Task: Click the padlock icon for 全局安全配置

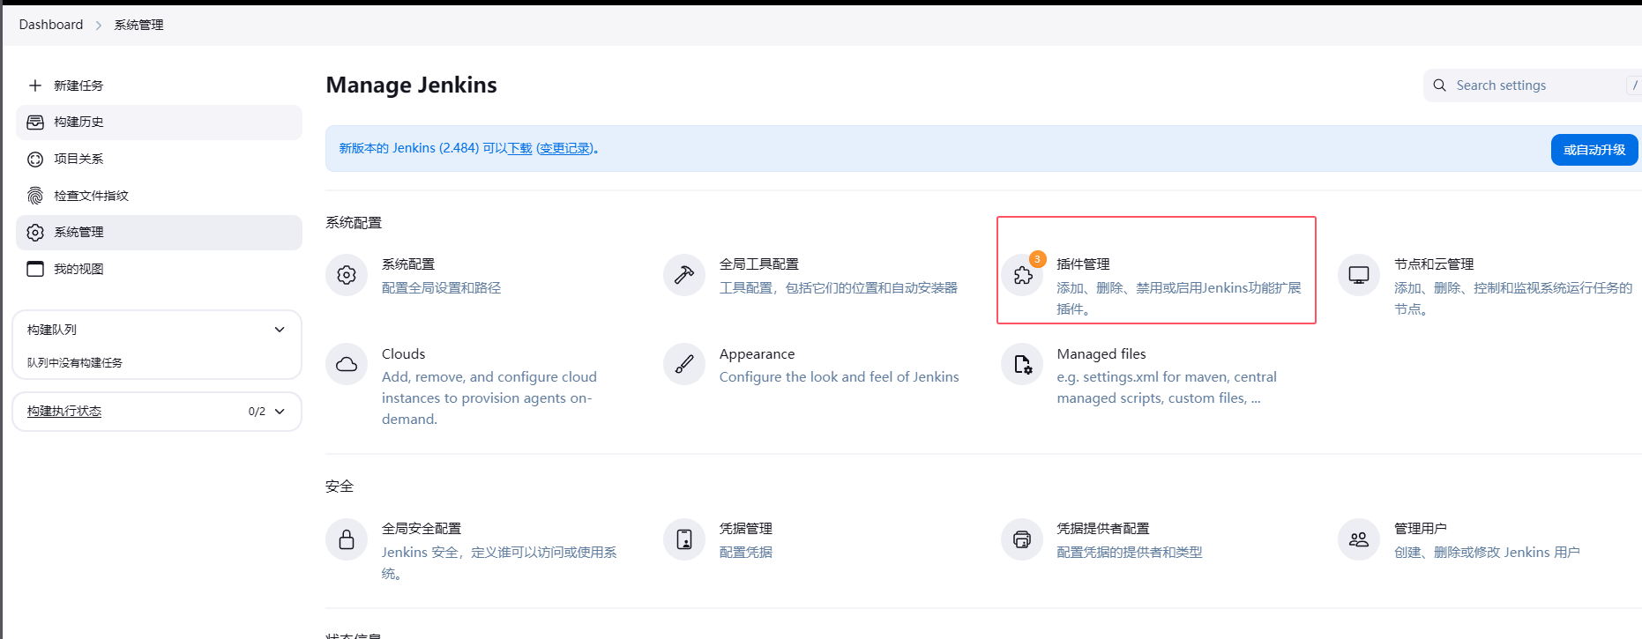Action: pyautogui.click(x=347, y=539)
